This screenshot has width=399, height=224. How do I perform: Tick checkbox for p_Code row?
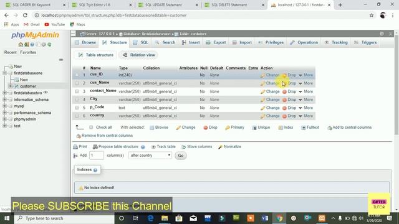(77, 108)
